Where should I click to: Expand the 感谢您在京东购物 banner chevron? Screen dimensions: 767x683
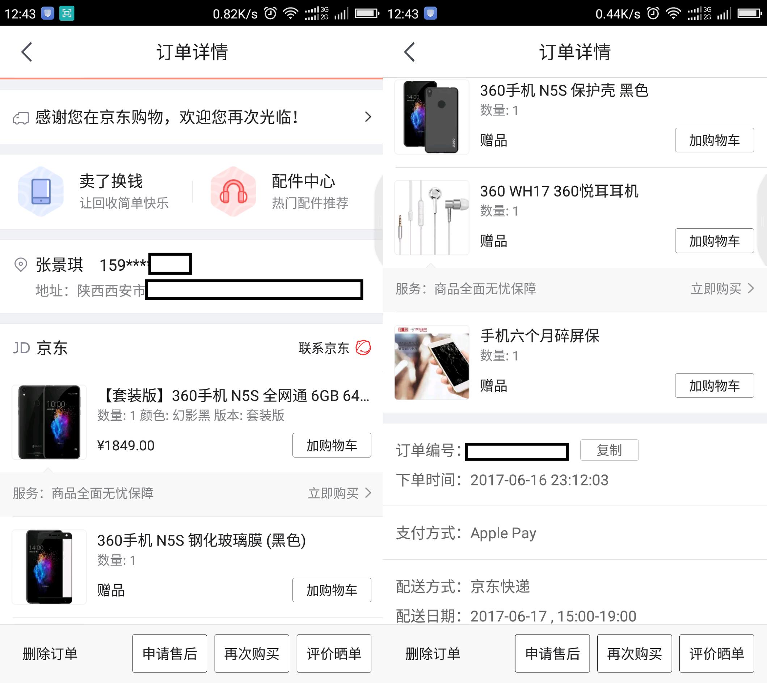(368, 117)
